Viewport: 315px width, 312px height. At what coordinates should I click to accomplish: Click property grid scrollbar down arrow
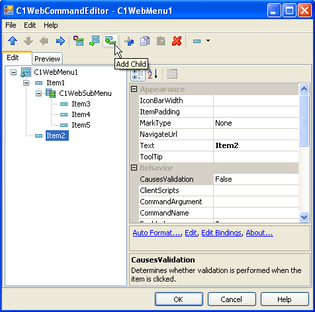coord(304,217)
